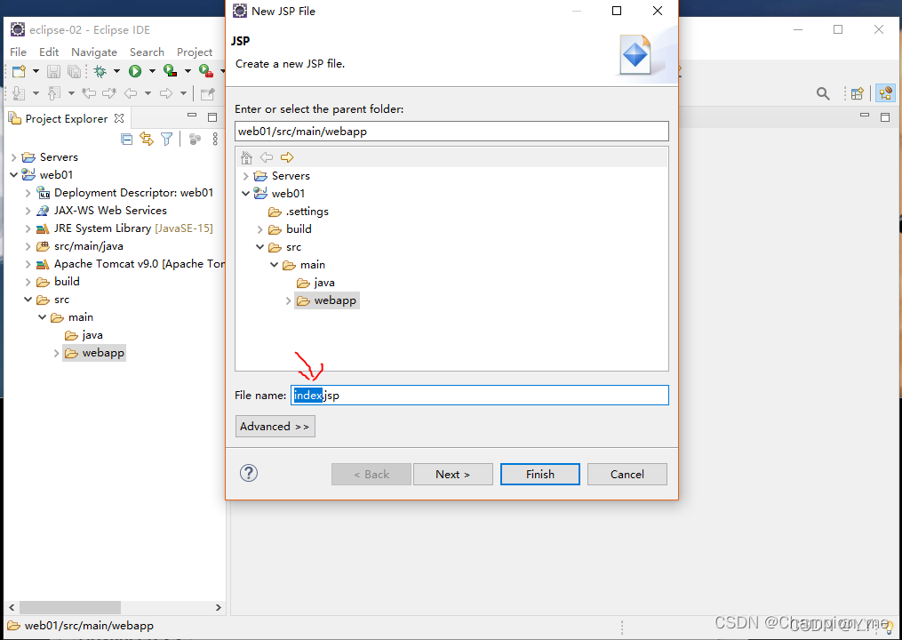Click the green Run button icon
This screenshot has height=640, width=902.
click(x=135, y=71)
